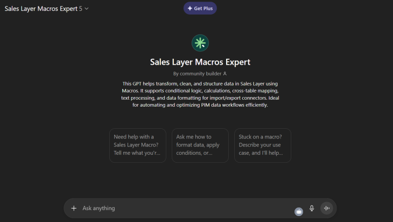Viewport: 393px width, 222px height.
Task: Click the green asterisk GPT logo
Action: 200,43
